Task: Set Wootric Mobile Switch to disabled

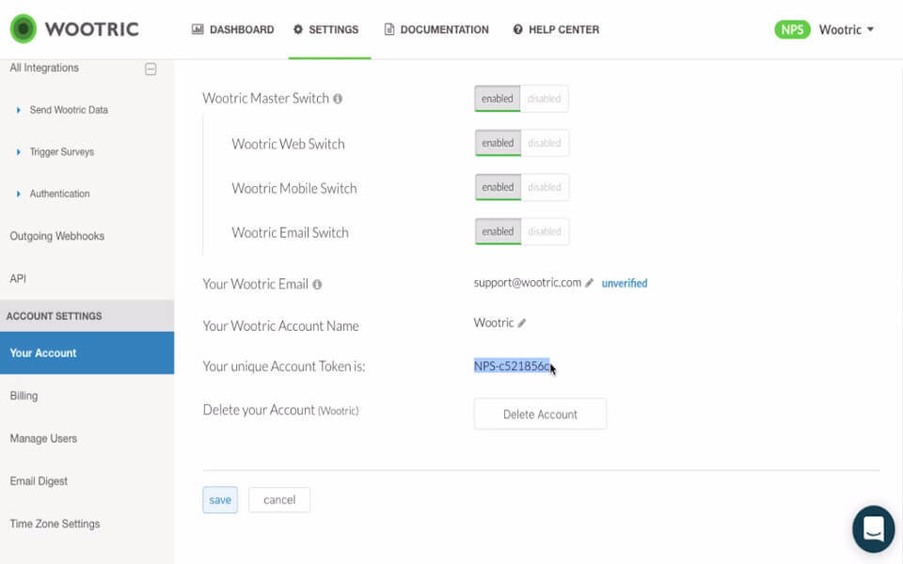Action: 545,187
